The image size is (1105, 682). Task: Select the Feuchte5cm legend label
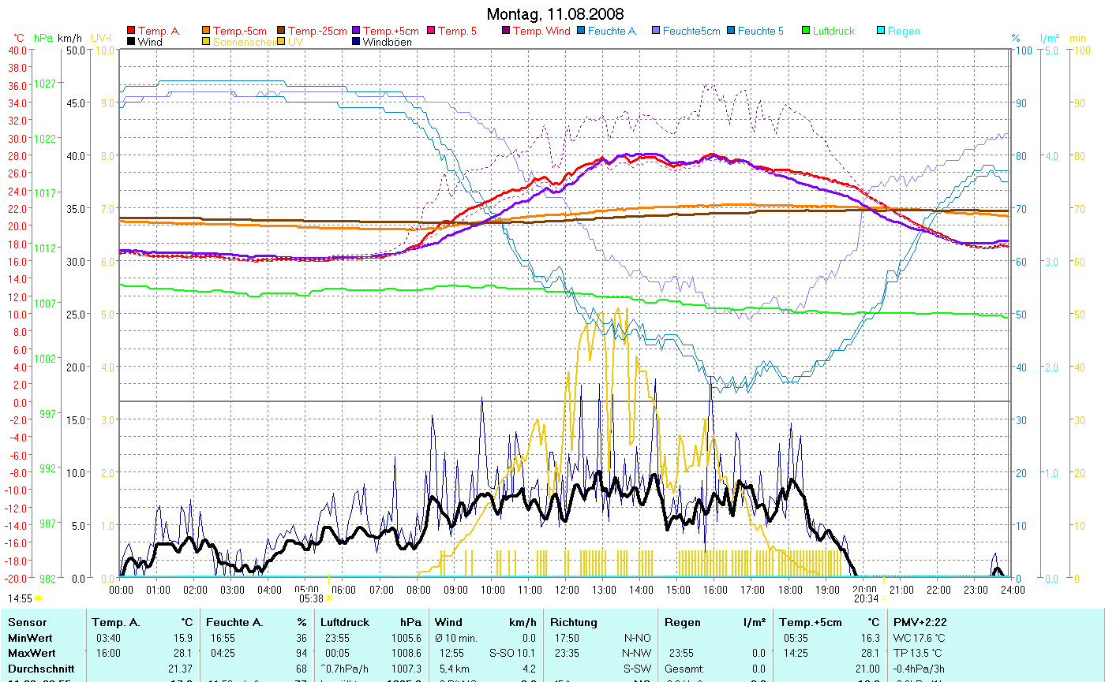click(691, 31)
